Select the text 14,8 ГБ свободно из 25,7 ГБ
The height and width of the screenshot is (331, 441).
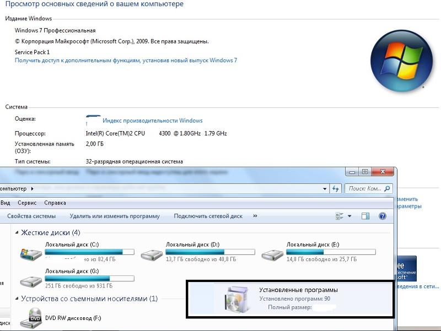click(x=321, y=259)
